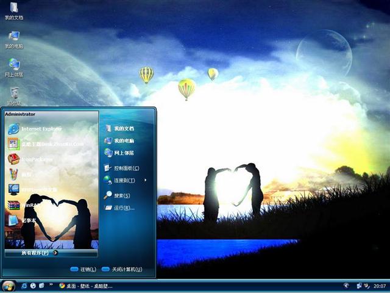
Task: Open 网上邻居 in Start menu right pane
Action: coord(119,153)
